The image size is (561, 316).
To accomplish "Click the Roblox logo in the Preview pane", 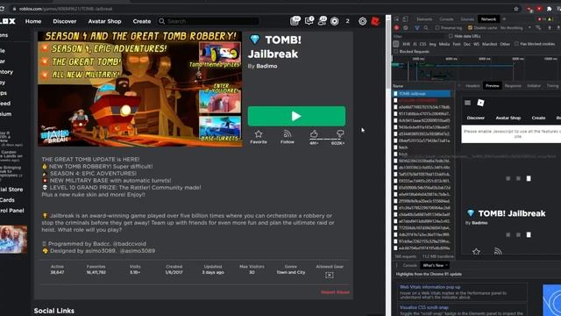I will (x=480, y=103).
